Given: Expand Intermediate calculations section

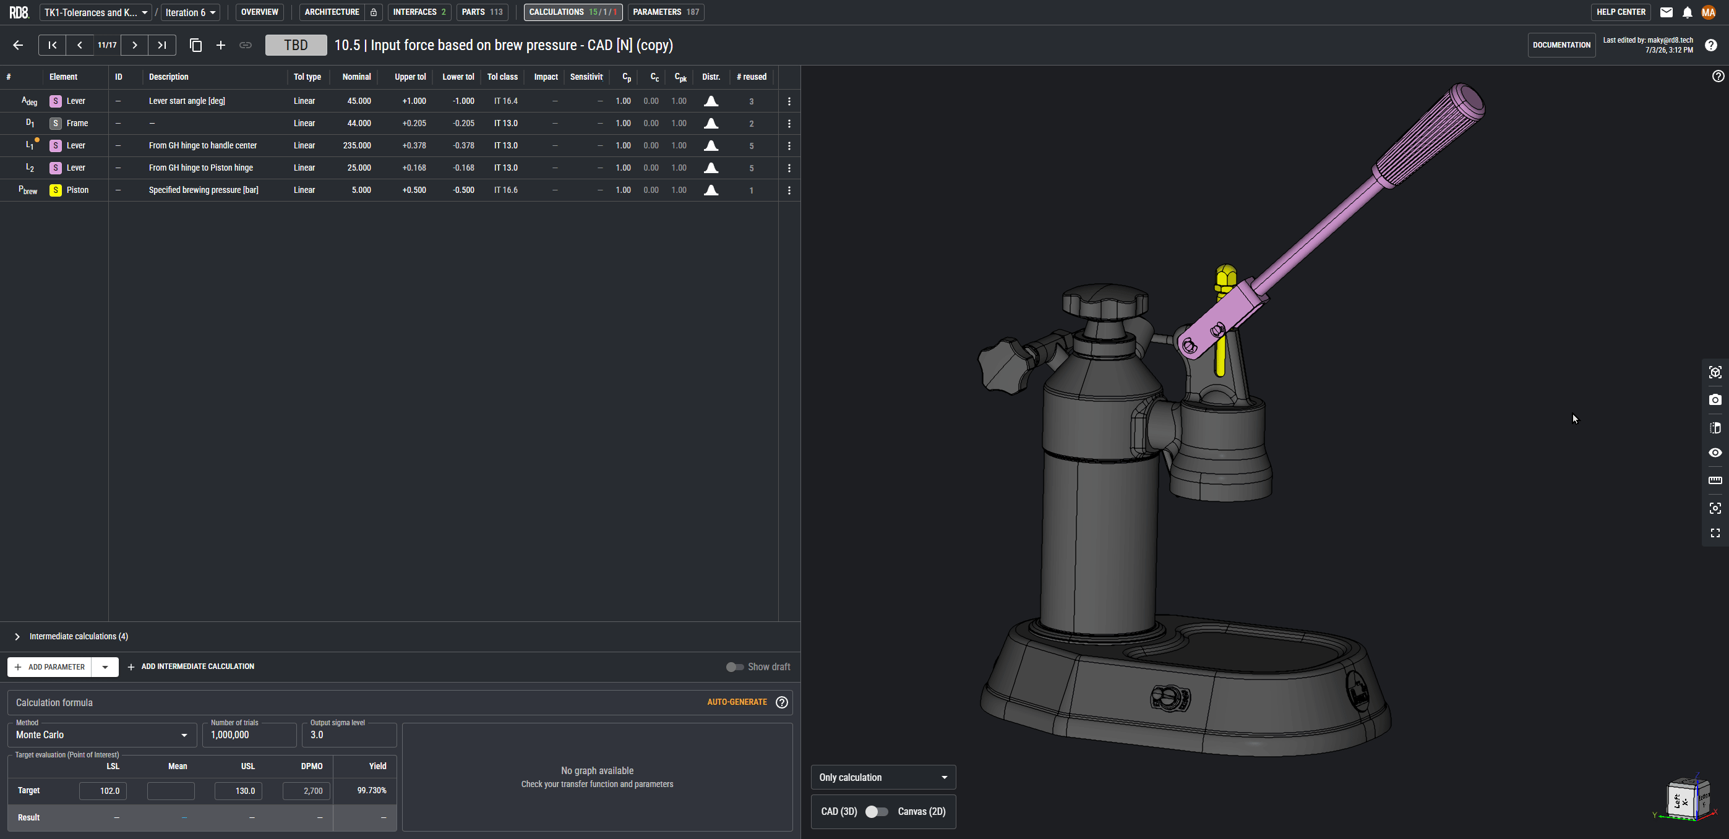Looking at the screenshot, I should [x=17, y=636].
